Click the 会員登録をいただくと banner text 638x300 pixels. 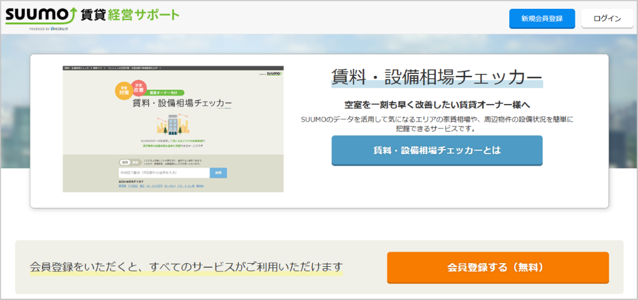186,266
